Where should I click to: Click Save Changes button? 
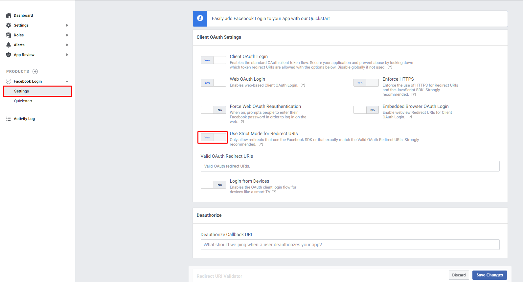(489, 275)
